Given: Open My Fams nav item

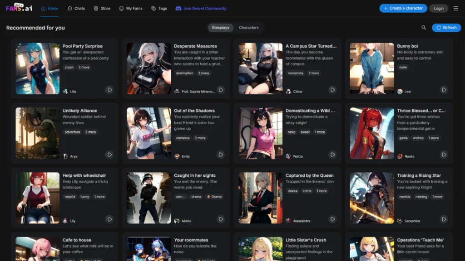Looking at the screenshot, I should [x=131, y=8].
